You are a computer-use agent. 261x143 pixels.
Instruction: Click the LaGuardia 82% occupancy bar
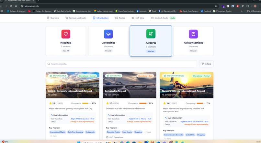(143, 103)
